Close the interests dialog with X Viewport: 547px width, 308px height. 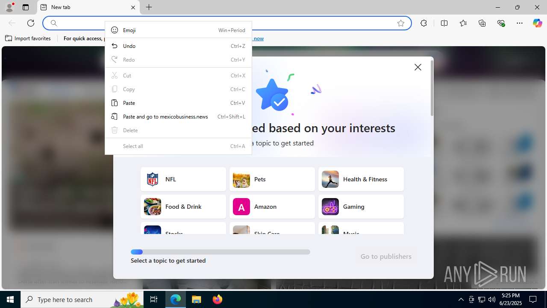pos(418,67)
